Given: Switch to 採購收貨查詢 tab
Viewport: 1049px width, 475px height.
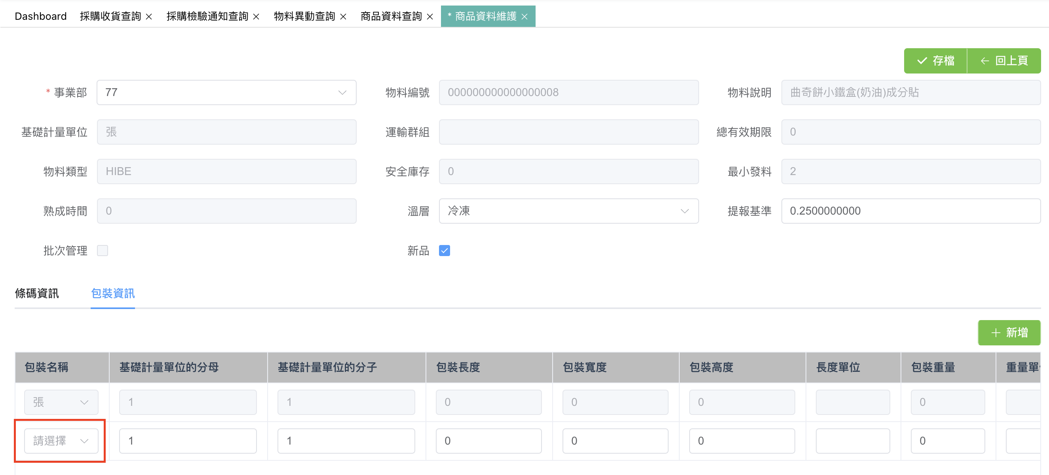Looking at the screenshot, I should pos(110,16).
